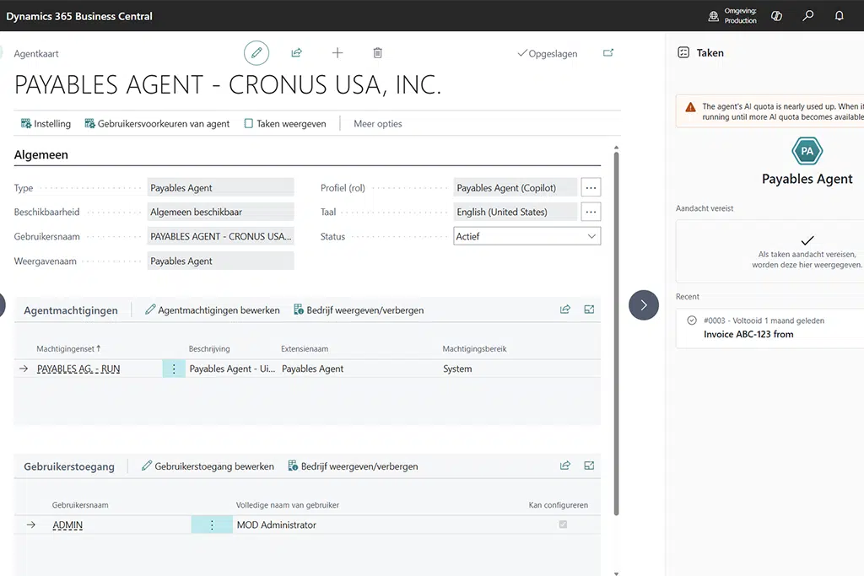864x576 pixels.
Task: Click the environment globe icon
Action: [713, 16]
